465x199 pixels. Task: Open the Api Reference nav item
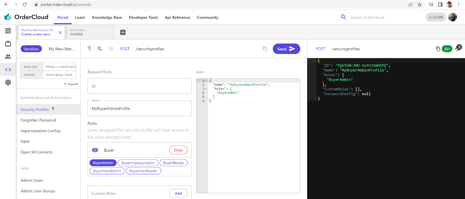point(177,17)
